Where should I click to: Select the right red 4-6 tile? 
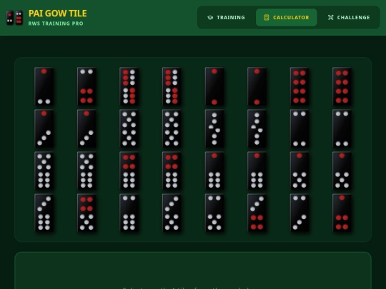point(172,171)
